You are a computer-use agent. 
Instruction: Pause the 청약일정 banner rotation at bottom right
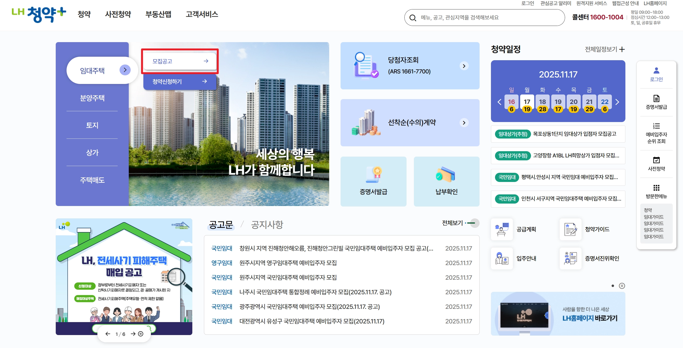pos(622,285)
